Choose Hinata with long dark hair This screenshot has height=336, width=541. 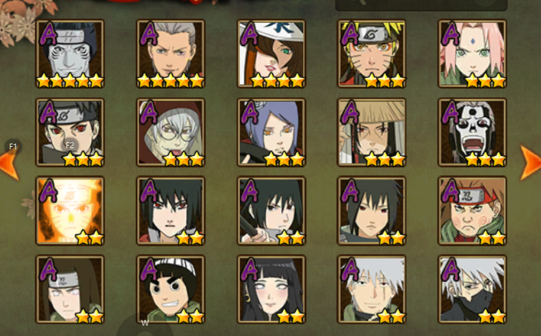point(271,289)
